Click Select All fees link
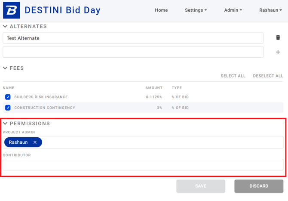 coord(233,76)
